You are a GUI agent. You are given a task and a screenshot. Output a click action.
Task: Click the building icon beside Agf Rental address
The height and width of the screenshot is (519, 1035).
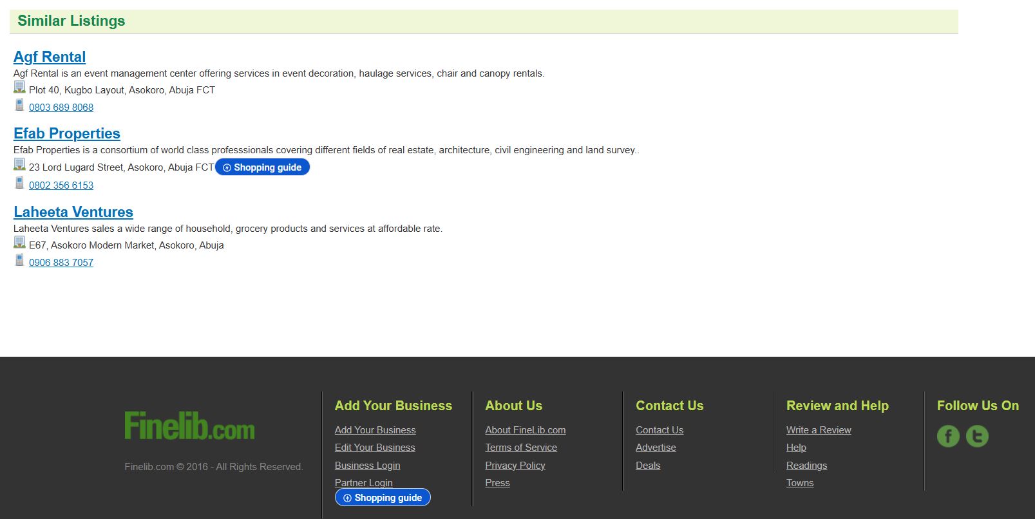click(20, 87)
